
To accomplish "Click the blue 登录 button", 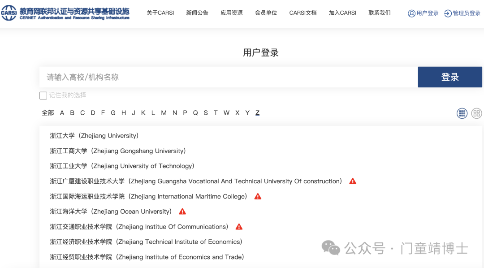I will coord(450,77).
